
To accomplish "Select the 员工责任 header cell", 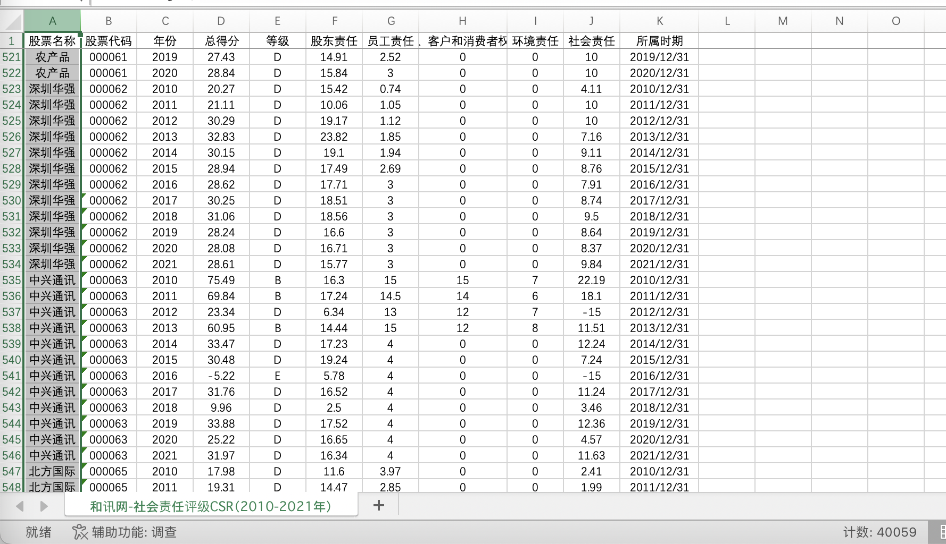I will (x=391, y=41).
